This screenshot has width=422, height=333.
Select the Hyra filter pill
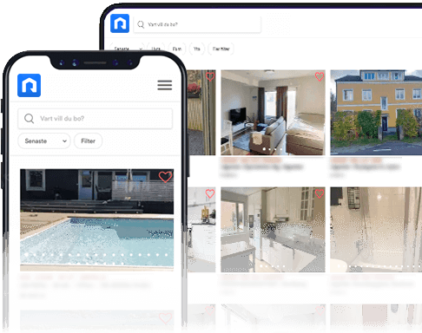tap(156, 49)
